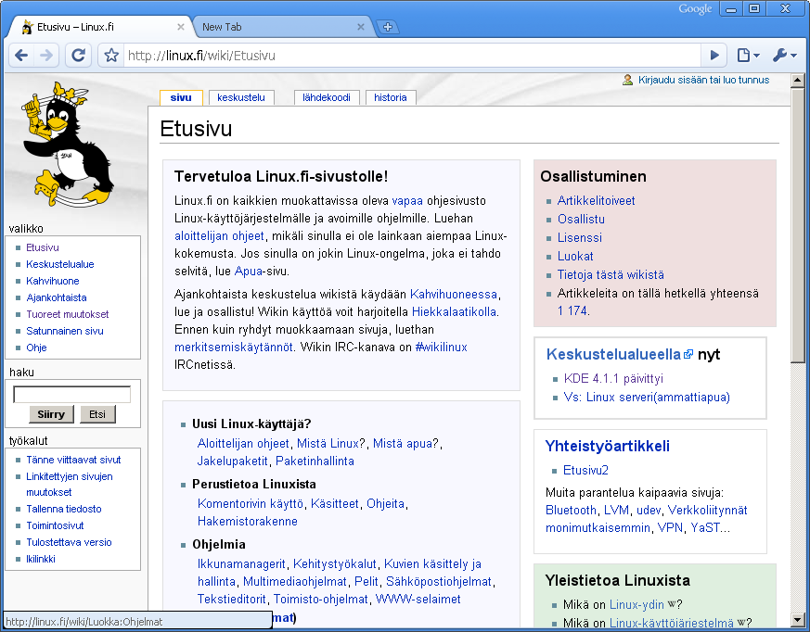Open the keskustelu wiki tab
Image resolution: width=810 pixels, height=632 pixels.
241,97
